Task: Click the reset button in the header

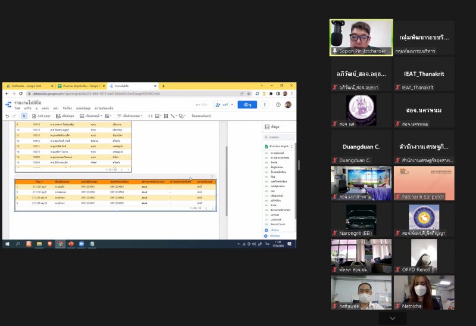Action: 202,105
